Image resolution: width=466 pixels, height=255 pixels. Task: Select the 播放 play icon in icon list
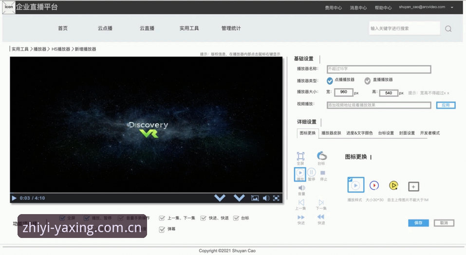click(300, 174)
